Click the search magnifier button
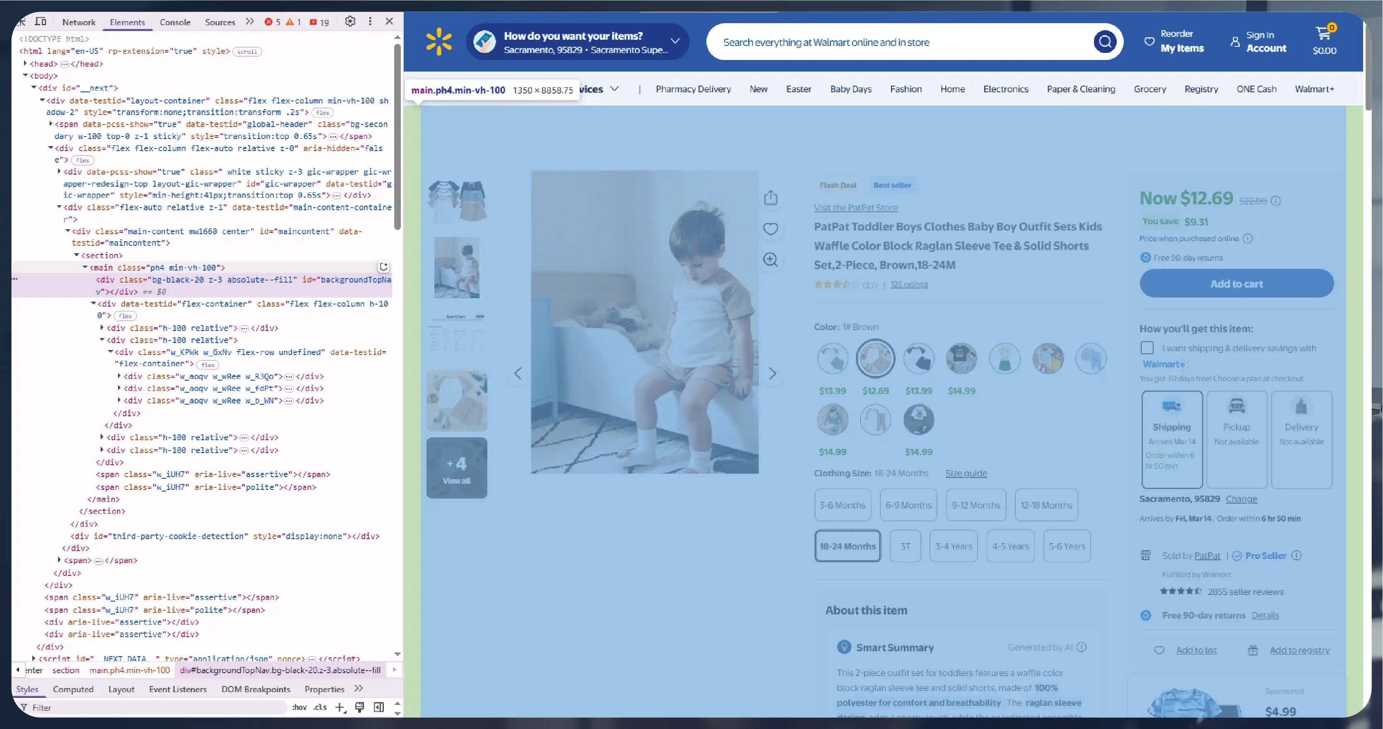The width and height of the screenshot is (1383, 729). click(x=1105, y=42)
